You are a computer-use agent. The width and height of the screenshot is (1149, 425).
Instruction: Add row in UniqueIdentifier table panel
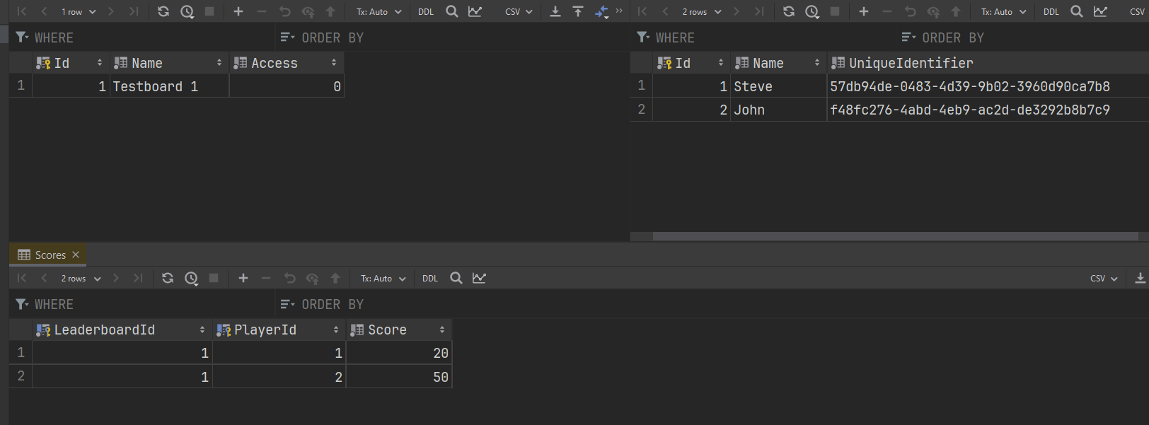tap(864, 11)
